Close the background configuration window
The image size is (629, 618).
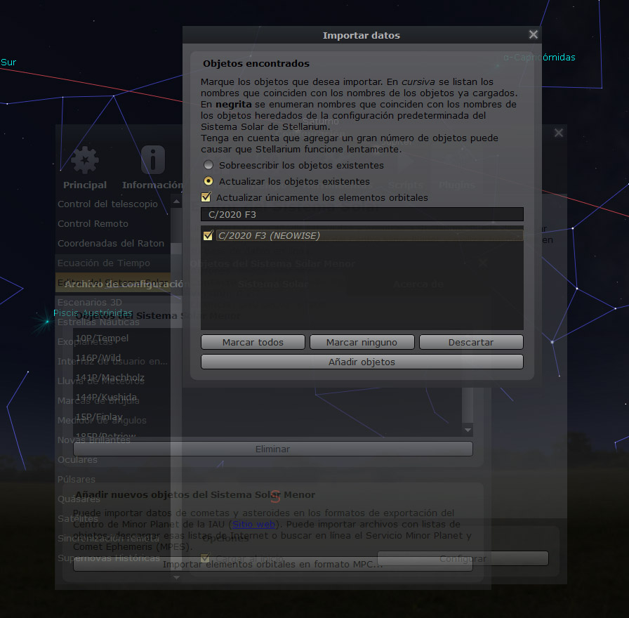click(558, 133)
